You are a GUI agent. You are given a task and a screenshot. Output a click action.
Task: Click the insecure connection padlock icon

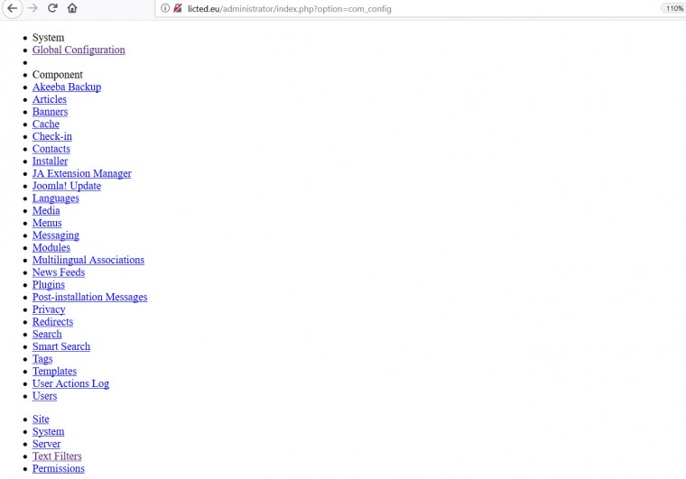pos(177,8)
